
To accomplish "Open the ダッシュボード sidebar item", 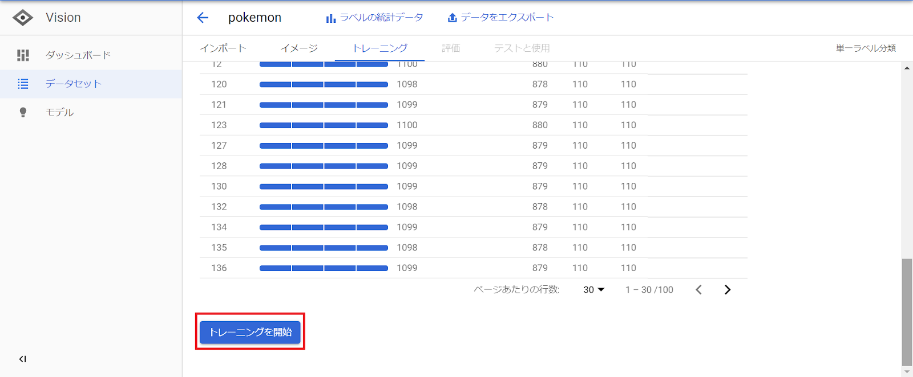I will [x=91, y=55].
